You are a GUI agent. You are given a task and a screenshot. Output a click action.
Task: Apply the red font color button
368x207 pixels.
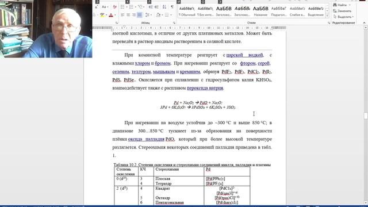(x=111, y=15)
